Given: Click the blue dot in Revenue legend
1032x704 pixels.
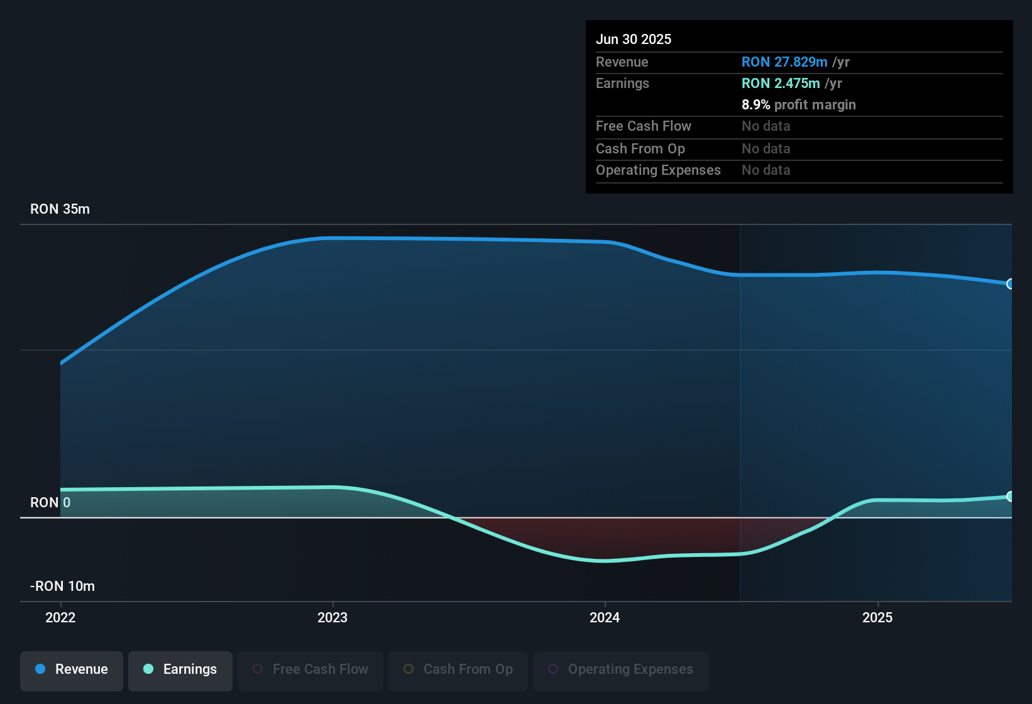Looking at the screenshot, I should coord(40,669).
